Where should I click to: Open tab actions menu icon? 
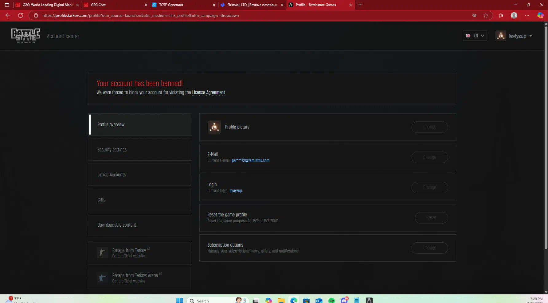coord(7,5)
